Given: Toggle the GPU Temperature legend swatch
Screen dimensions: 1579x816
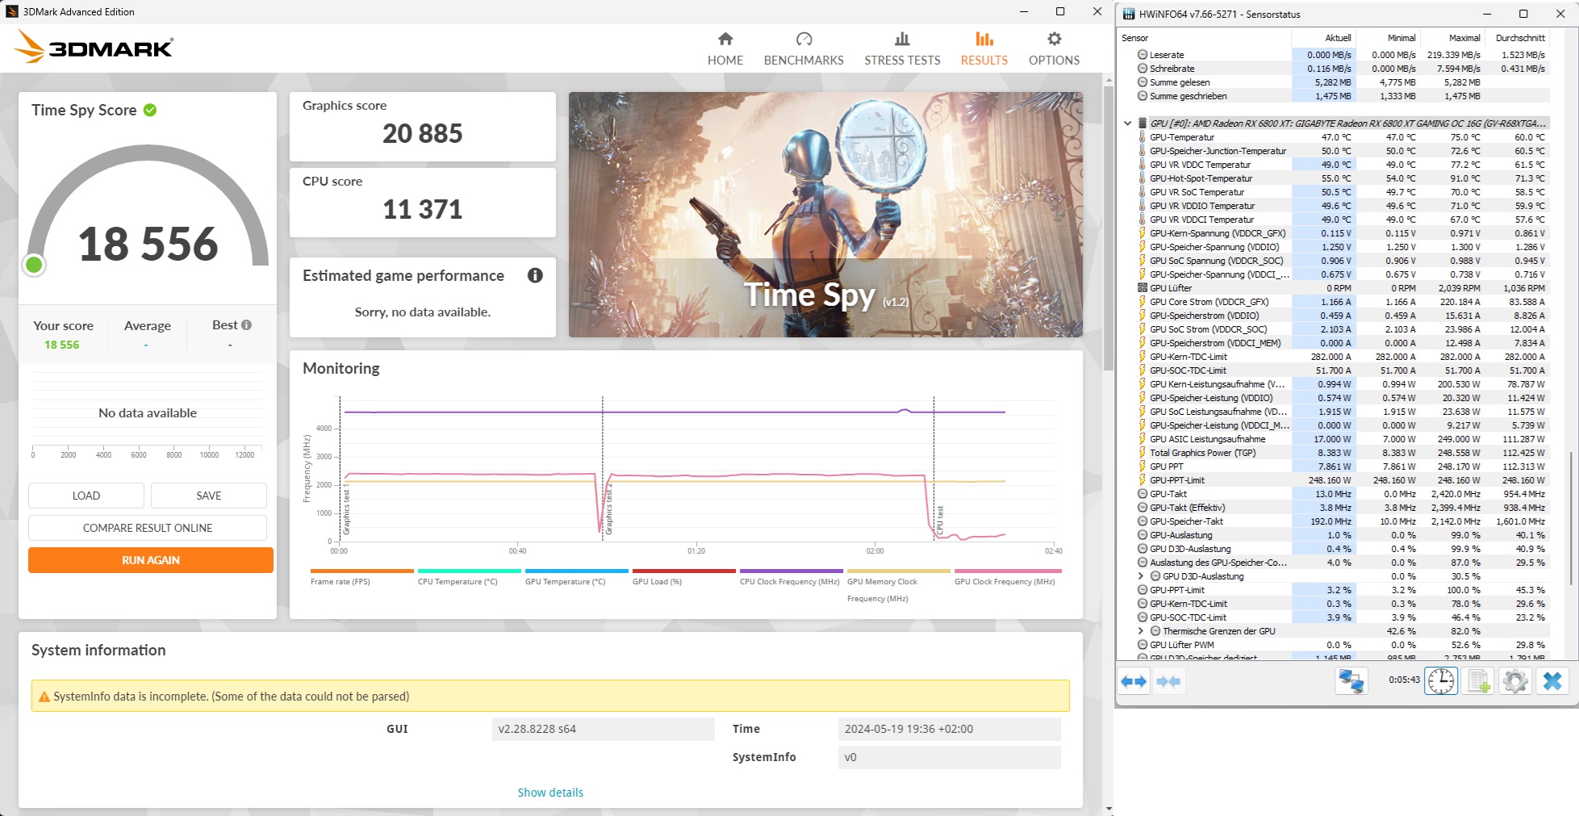Looking at the screenshot, I should [x=576, y=571].
